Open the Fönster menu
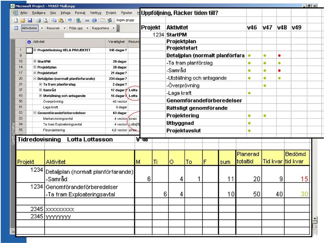This screenshot has width=324, height=243. point(126,13)
